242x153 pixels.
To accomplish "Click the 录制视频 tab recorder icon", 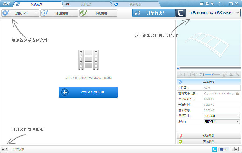I will click(67, 4).
